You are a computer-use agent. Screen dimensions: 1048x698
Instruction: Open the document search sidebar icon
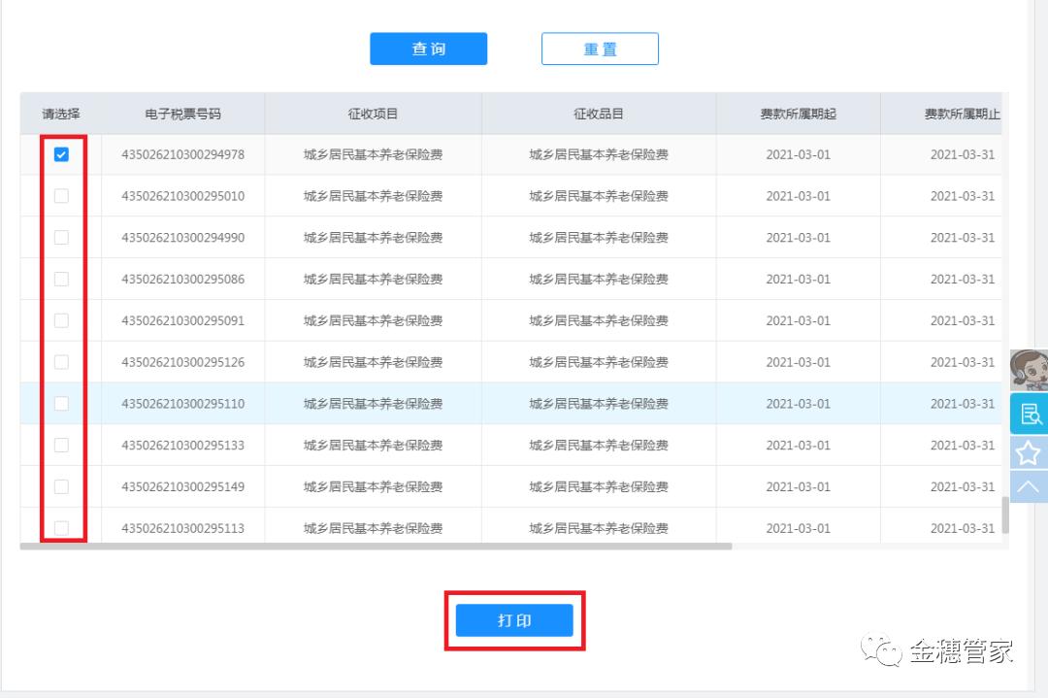pyautogui.click(x=1030, y=411)
